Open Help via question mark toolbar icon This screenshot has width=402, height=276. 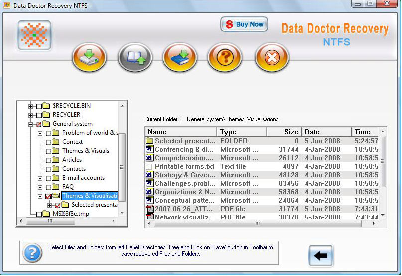pyautogui.click(x=225, y=57)
